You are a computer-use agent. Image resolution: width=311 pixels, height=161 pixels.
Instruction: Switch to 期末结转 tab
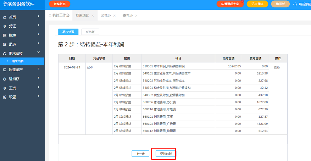pos(85,16)
